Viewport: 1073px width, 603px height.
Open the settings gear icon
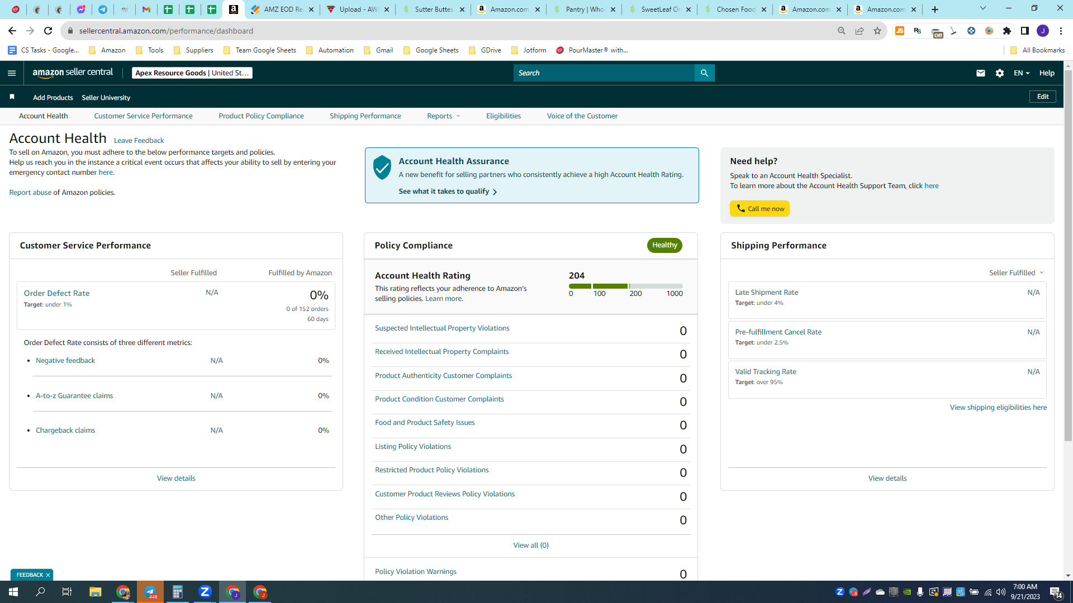click(1000, 73)
